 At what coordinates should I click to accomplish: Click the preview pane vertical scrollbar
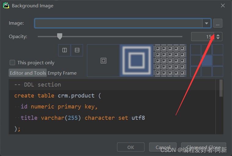(x=221, y=88)
